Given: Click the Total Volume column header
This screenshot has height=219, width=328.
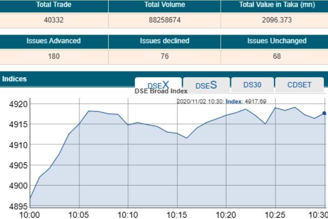Looking at the screenshot, I should [x=164, y=5].
